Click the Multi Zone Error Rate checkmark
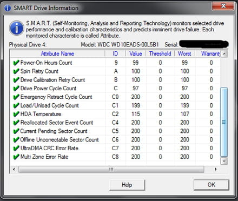The width and height of the screenshot is (238, 201). [16, 157]
